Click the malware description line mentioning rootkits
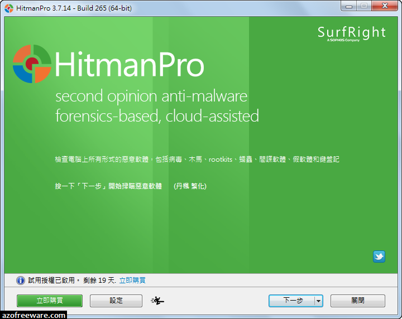 click(197, 159)
